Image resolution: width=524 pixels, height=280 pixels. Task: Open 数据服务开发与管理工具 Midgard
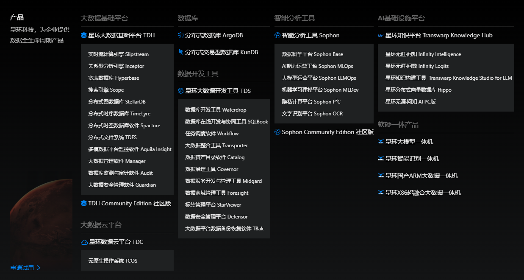223,181
